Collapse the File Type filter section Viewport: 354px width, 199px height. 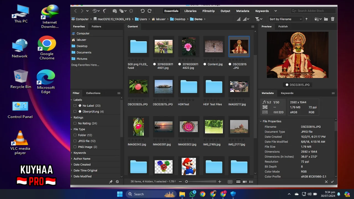click(x=72, y=129)
